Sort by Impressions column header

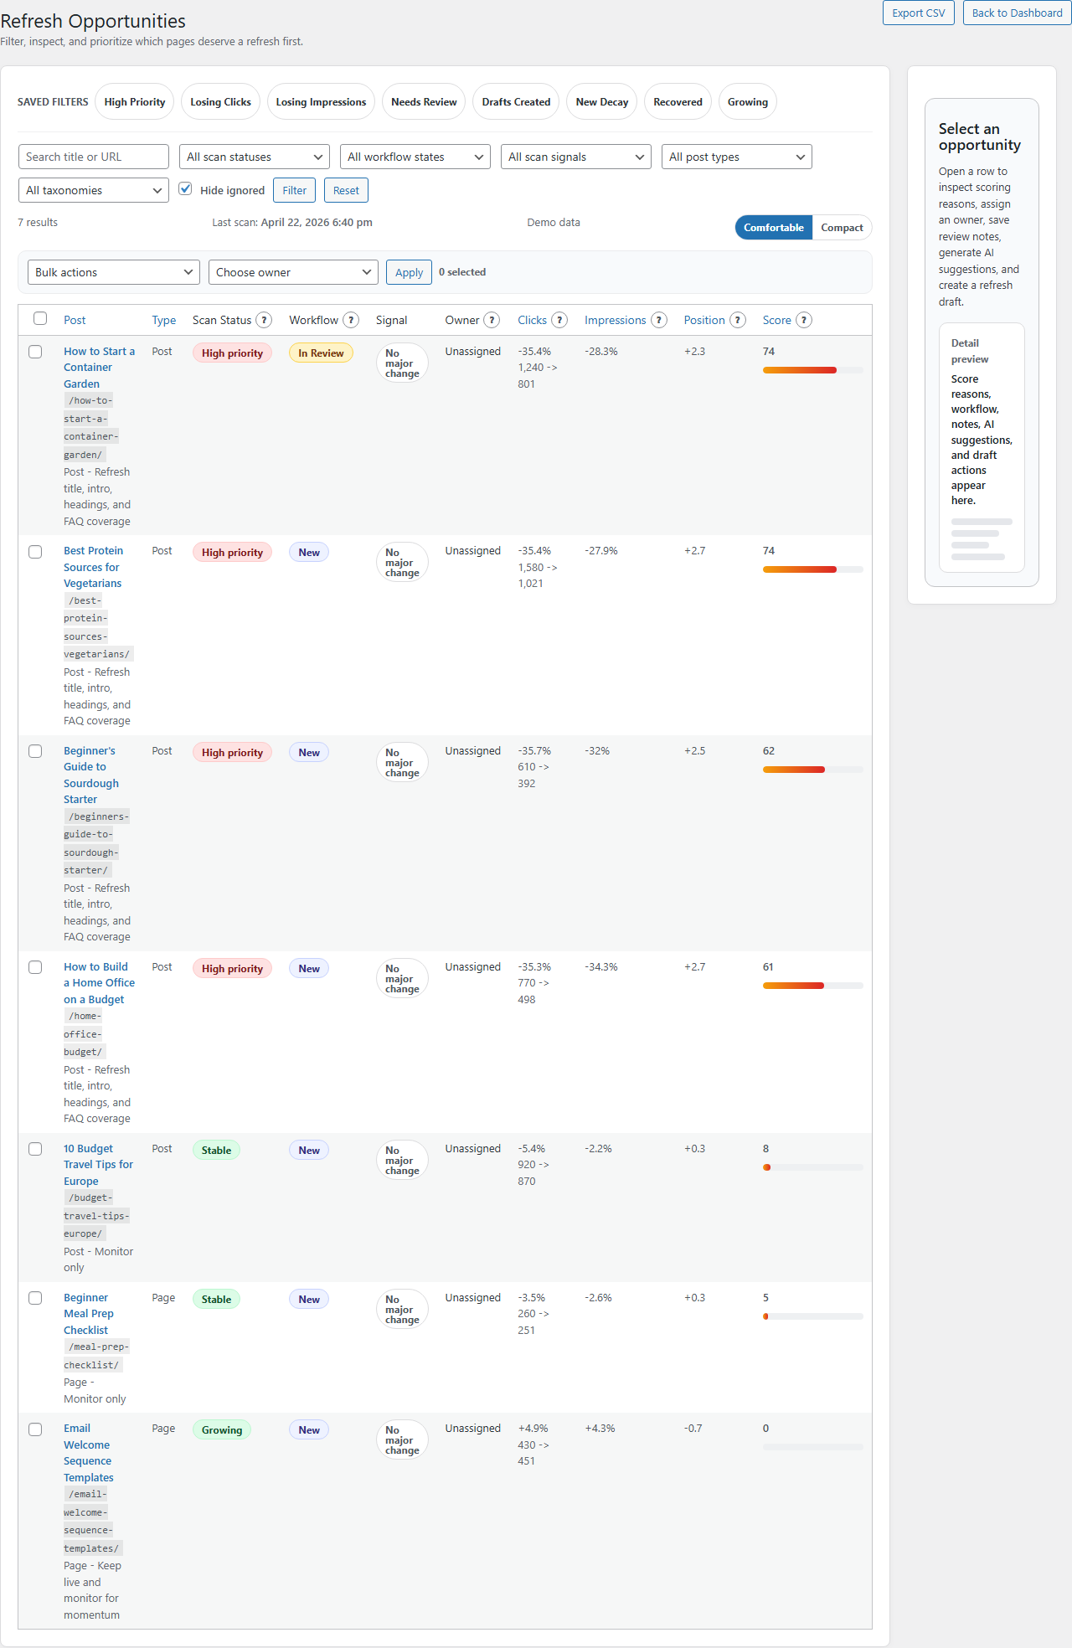pyautogui.click(x=615, y=320)
